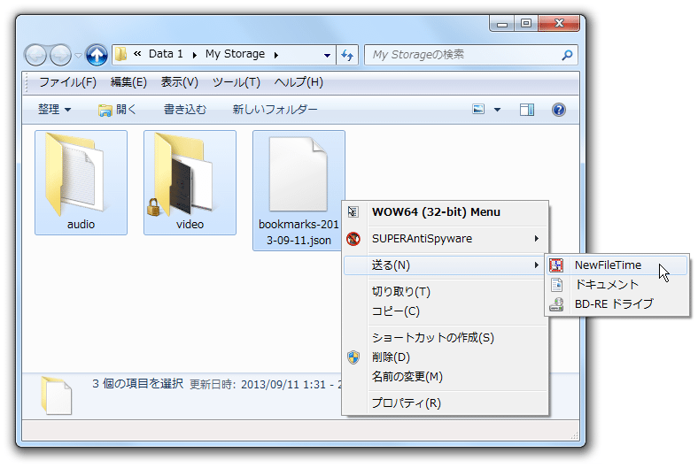
Task: Maximize the Explorer window
Action: tap(526, 23)
